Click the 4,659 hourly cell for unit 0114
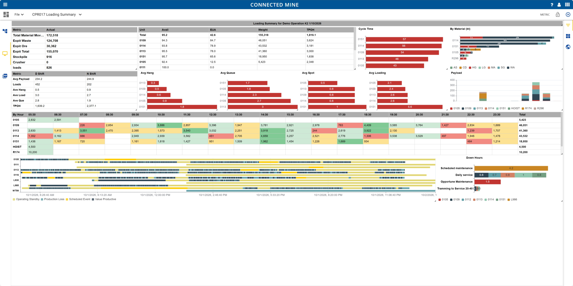 (x=273, y=136)
